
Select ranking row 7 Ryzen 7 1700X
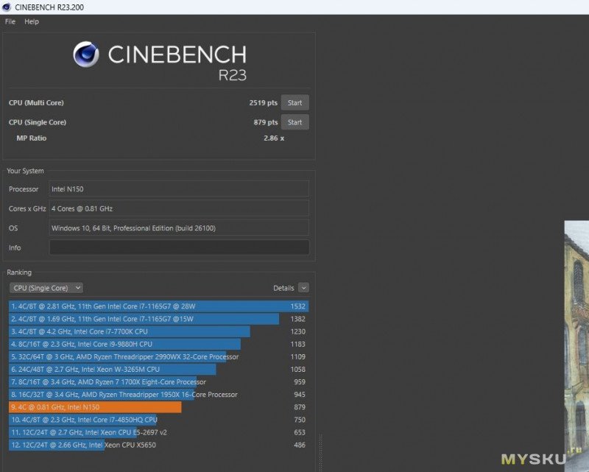tap(158, 382)
